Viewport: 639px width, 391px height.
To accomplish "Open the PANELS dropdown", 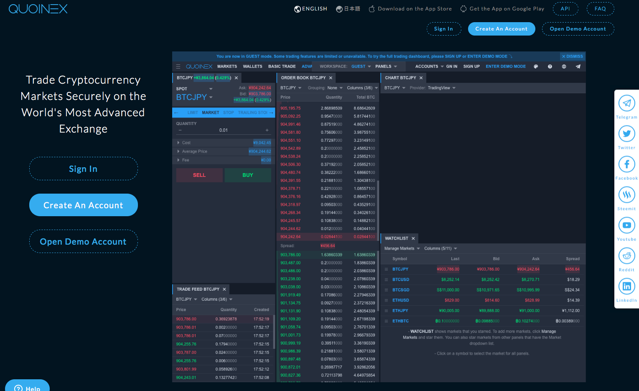I will pyautogui.click(x=386, y=66).
